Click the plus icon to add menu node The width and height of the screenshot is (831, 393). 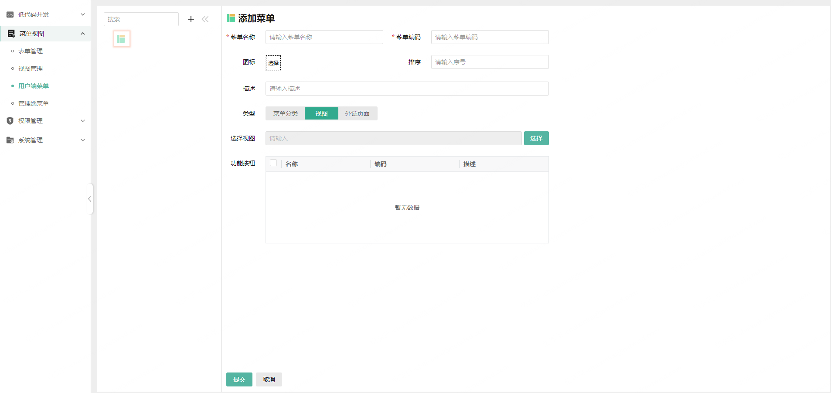(191, 19)
